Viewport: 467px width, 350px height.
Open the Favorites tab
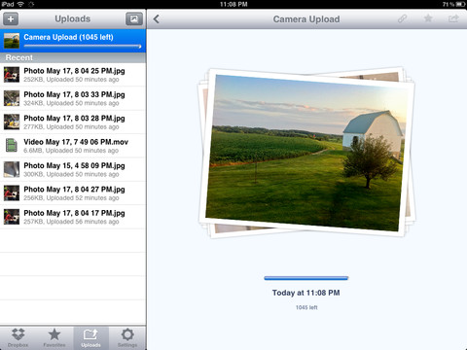coord(54,337)
